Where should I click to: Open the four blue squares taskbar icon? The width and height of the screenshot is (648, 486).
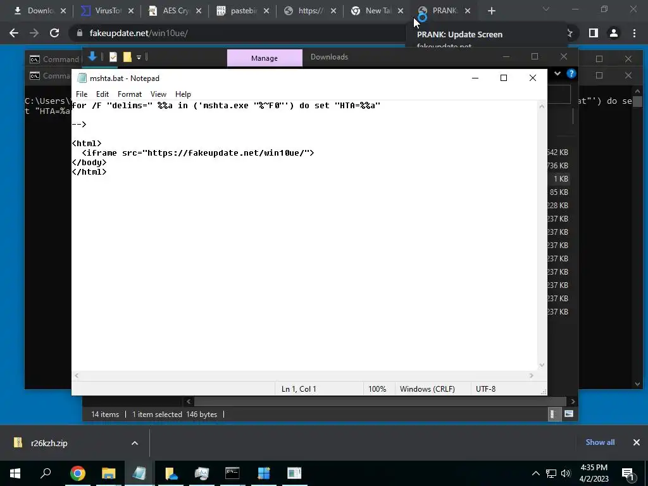tap(264, 473)
